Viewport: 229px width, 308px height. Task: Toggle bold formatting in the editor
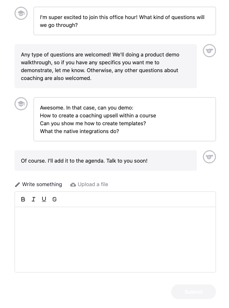(23, 199)
